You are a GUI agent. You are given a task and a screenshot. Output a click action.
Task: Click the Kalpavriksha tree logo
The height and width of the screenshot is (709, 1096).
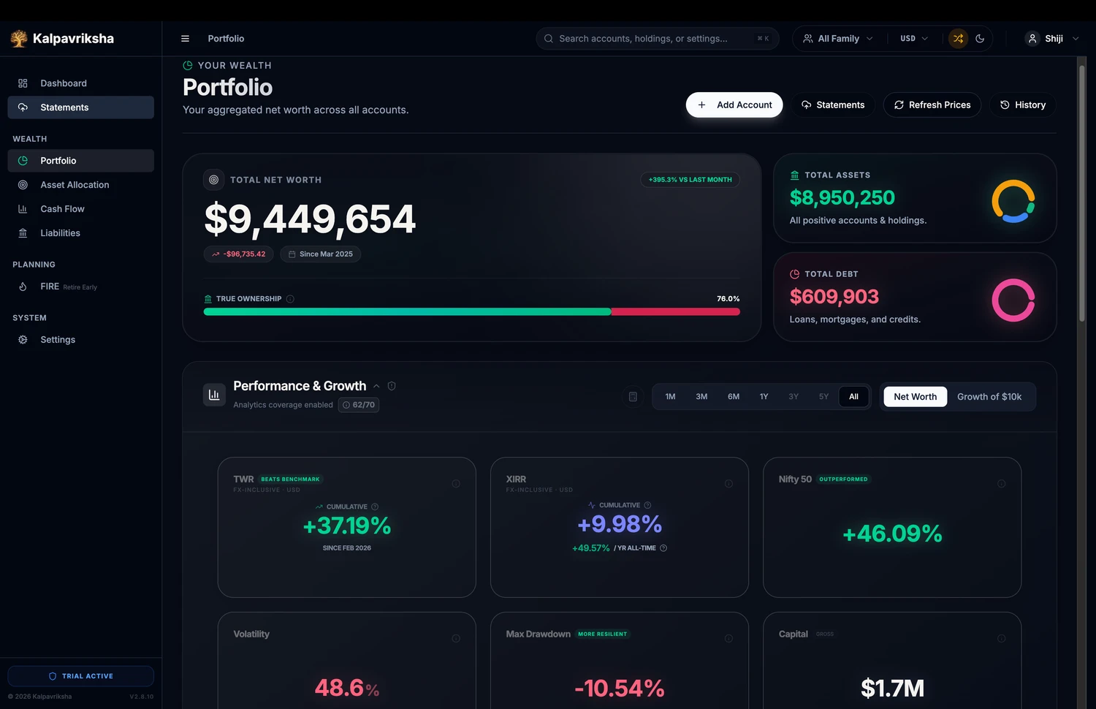tap(19, 39)
